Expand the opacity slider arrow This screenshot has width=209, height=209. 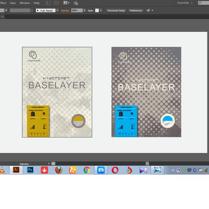[x=84, y=10]
